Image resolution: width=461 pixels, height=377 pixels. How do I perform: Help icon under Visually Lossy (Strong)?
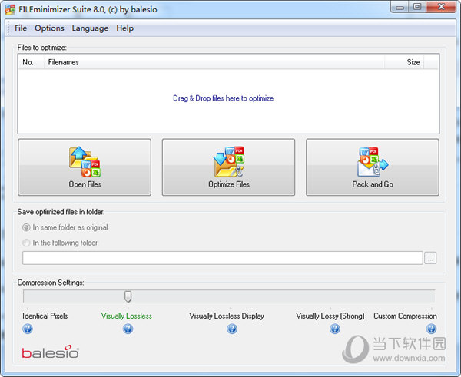pyautogui.click(x=335, y=329)
